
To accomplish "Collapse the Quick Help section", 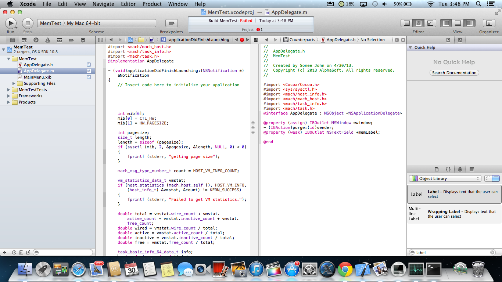I will tap(410, 48).
